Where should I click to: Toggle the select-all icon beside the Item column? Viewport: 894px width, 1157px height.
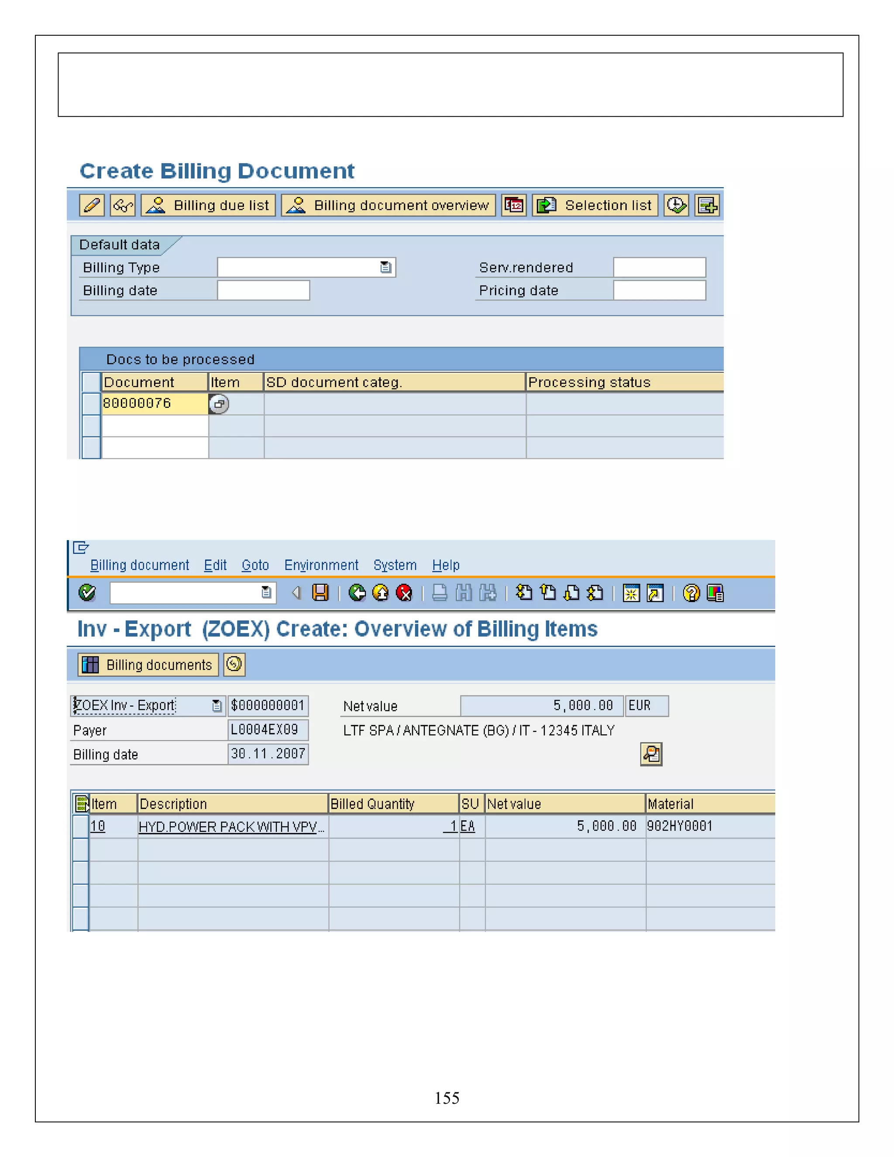81,804
